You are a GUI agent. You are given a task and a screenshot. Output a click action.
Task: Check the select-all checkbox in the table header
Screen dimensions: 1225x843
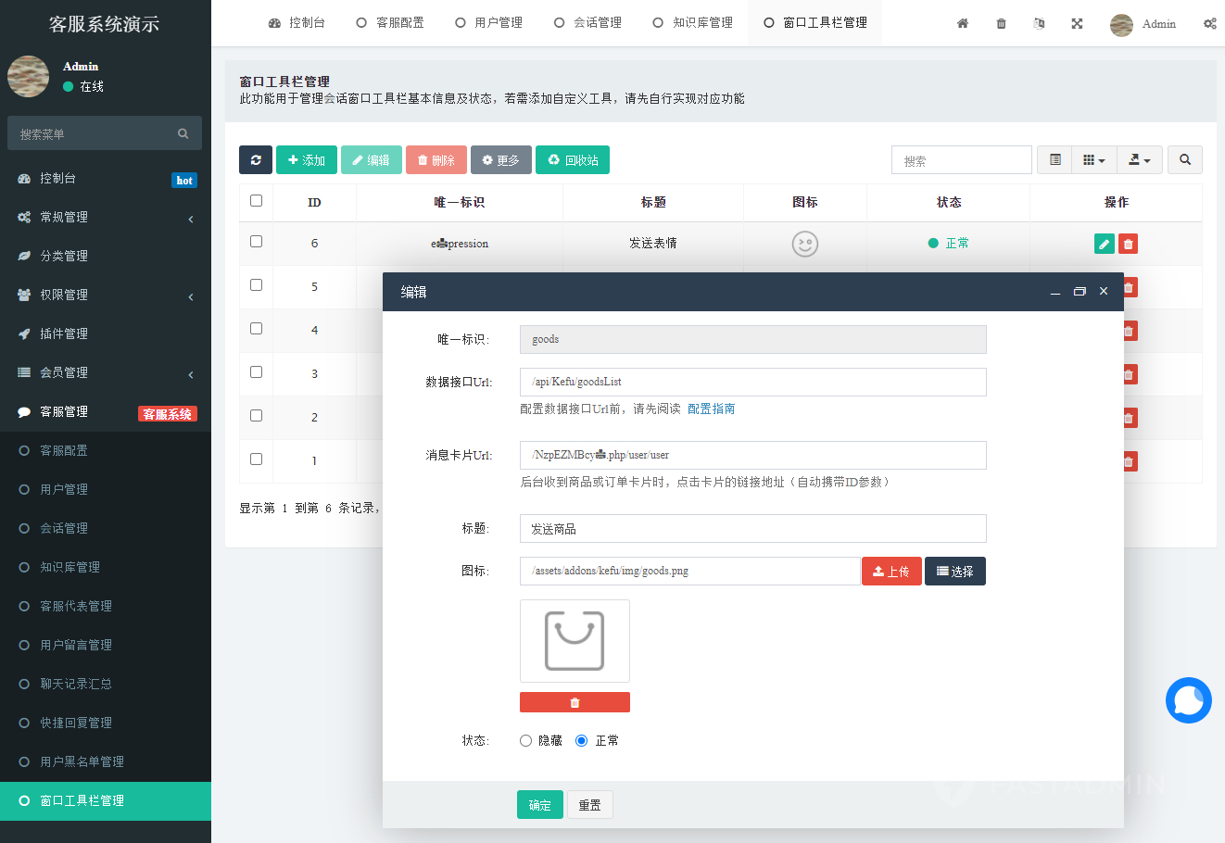tap(256, 201)
